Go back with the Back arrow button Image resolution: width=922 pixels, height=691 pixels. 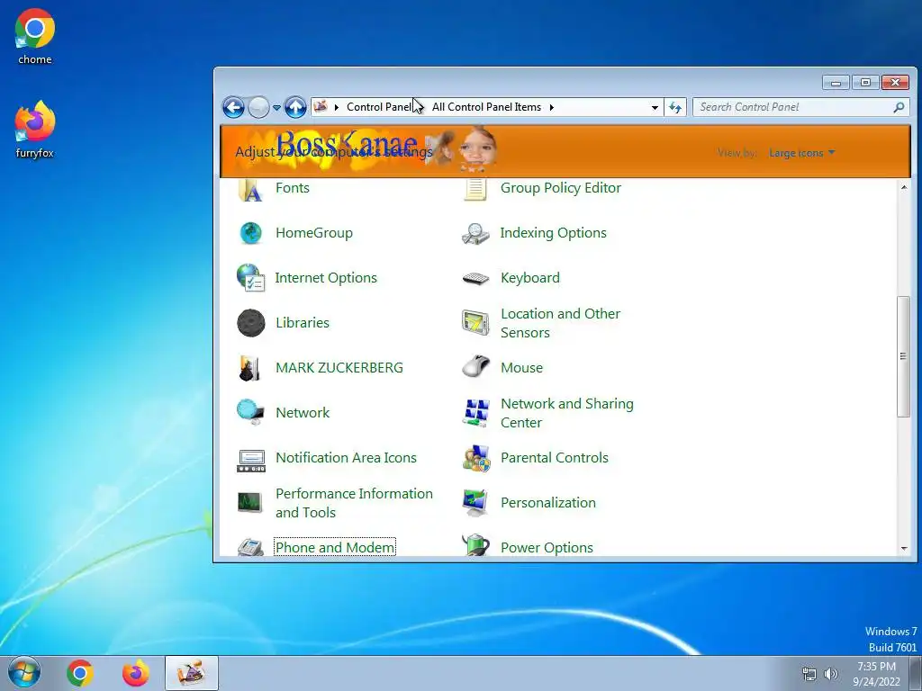tap(233, 108)
